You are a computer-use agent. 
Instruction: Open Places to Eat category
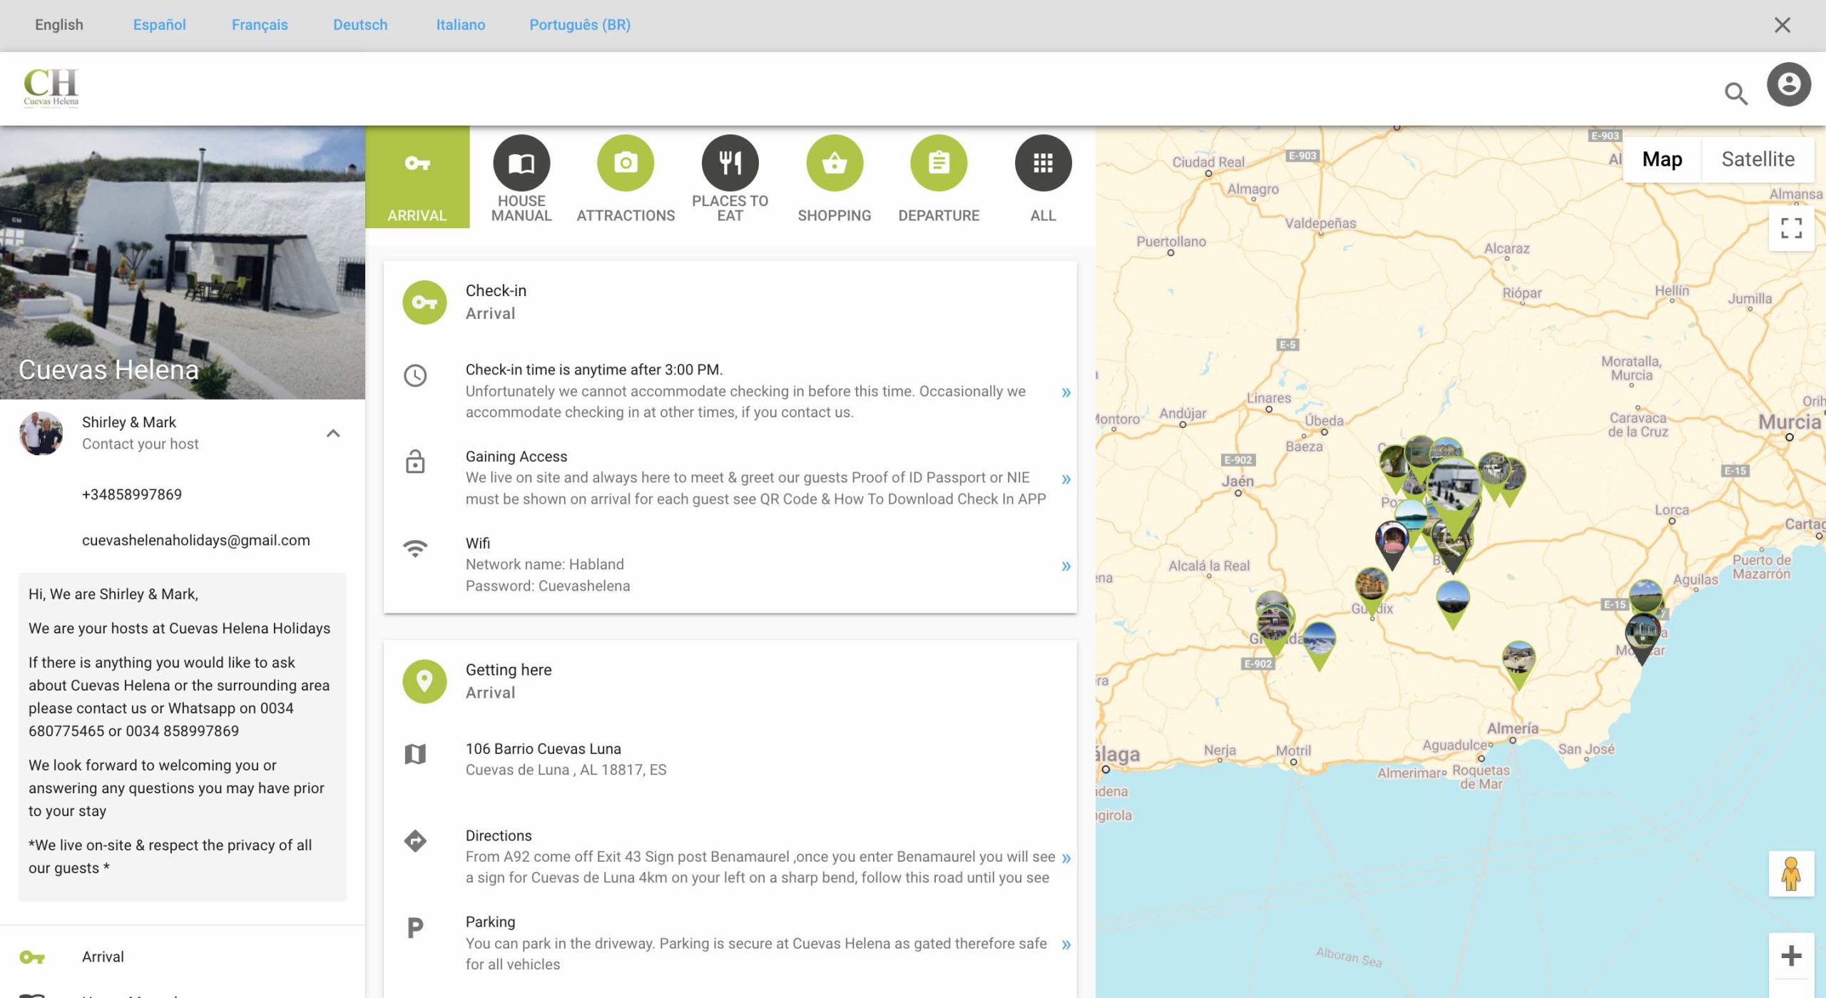pyautogui.click(x=730, y=163)
